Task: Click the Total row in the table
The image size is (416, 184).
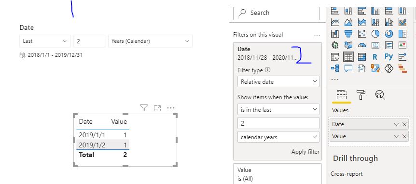Action: pos(103,155)
